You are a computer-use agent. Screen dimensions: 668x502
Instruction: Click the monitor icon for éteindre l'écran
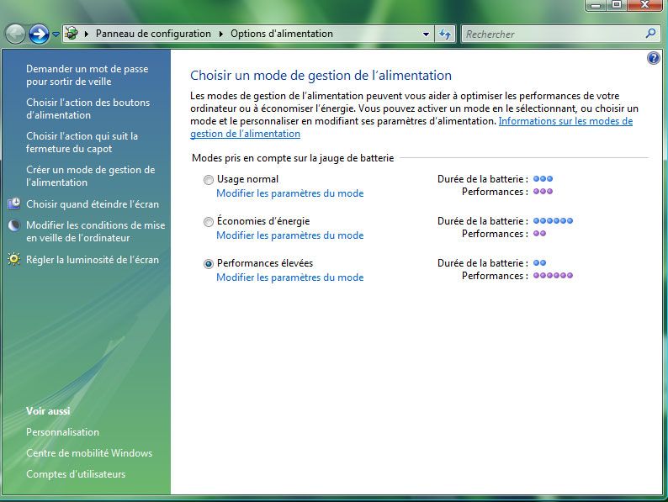pos(13,203)
